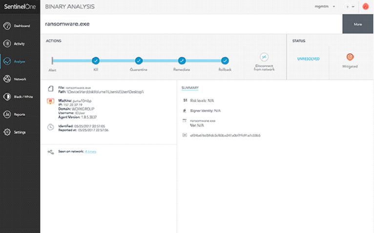Click the SentinelOne logo
Viewport: 374px width, 233px height.
[20, 7]
